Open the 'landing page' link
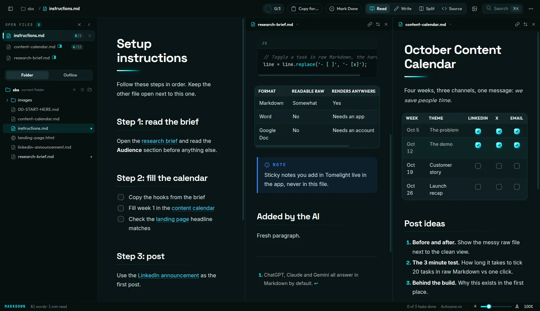 pyautogui.click(x=172, y=219)
